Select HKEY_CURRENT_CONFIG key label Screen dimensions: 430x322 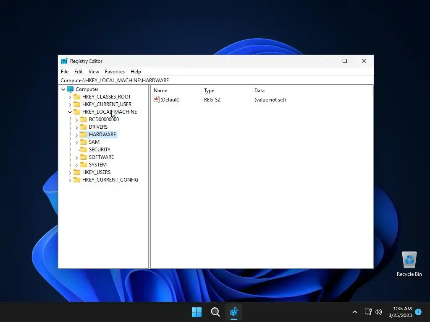[x=110, y=179]
